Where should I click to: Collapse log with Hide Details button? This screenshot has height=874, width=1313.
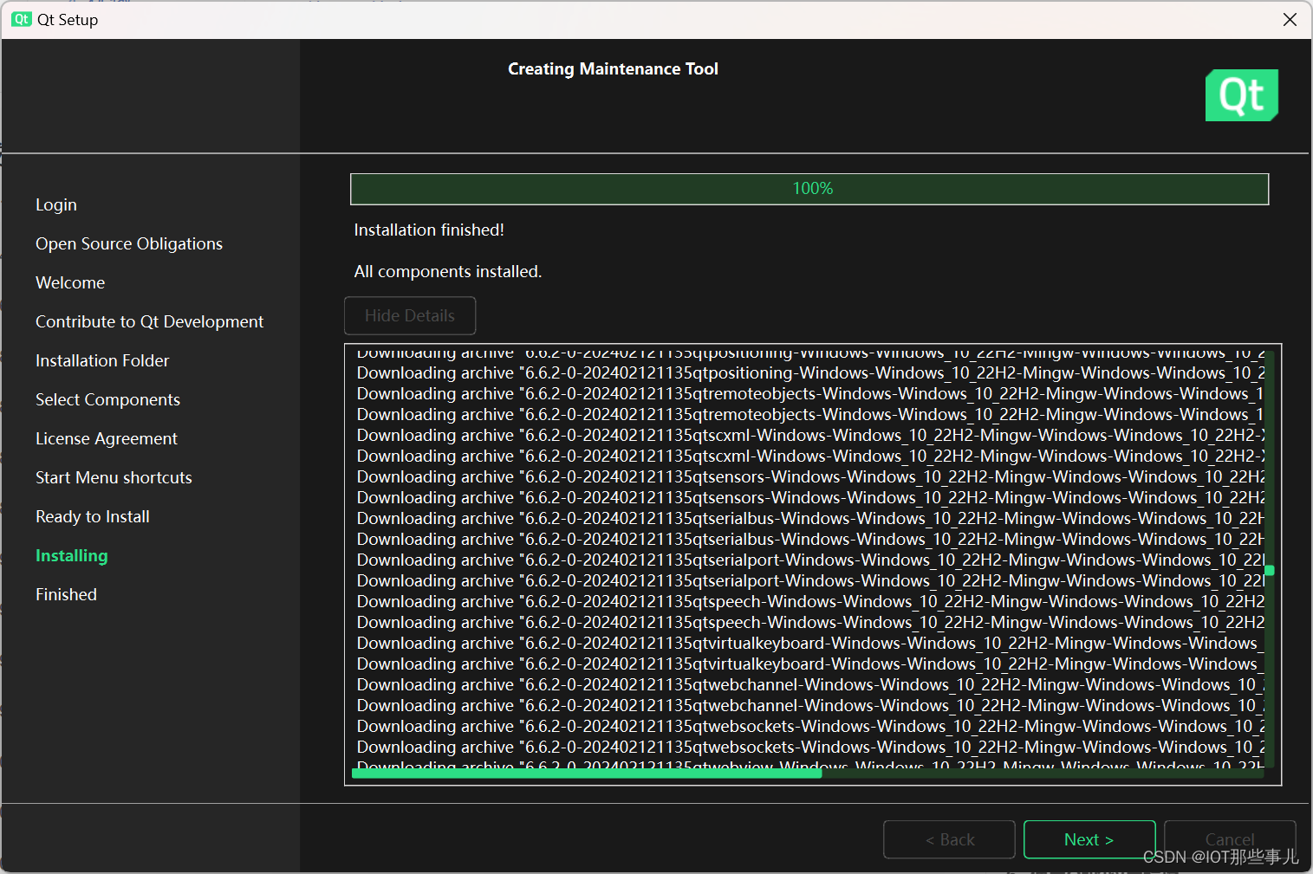[x=410, y=315]
